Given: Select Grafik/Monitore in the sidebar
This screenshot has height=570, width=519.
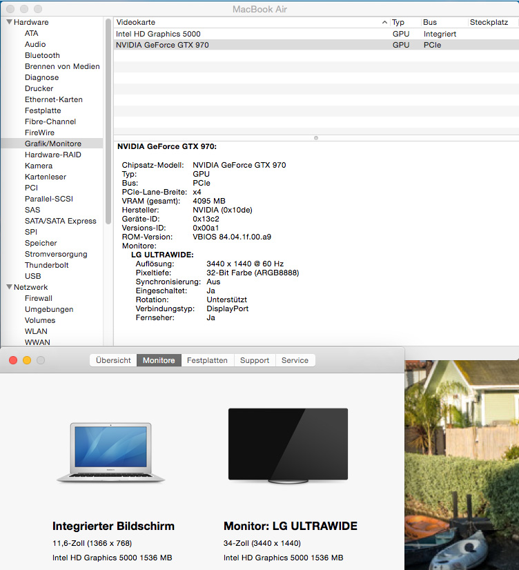Looking at the screenshot, I should coord(53,144).
